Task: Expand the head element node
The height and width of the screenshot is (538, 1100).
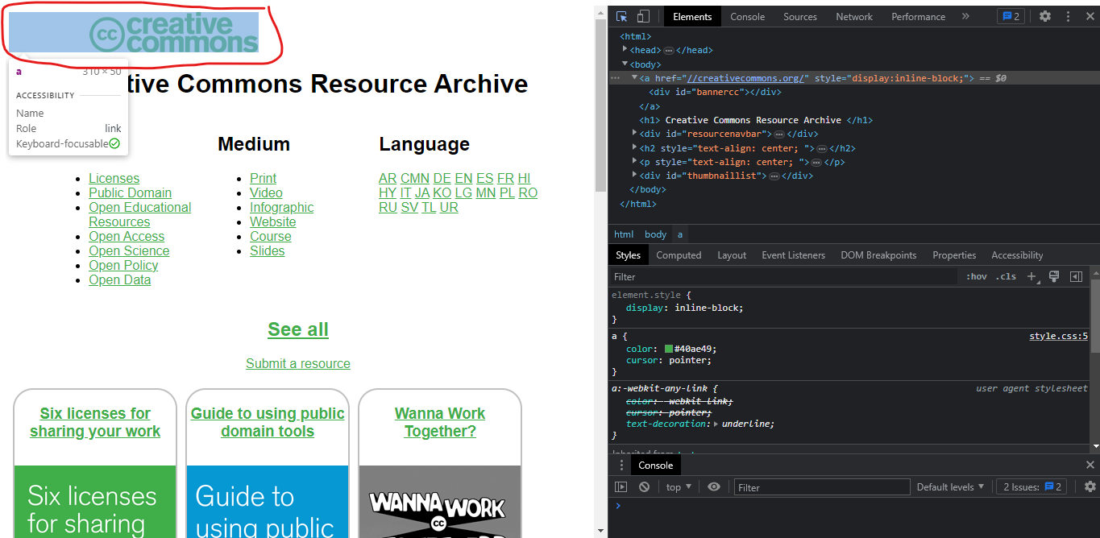Action: point(625,49)
